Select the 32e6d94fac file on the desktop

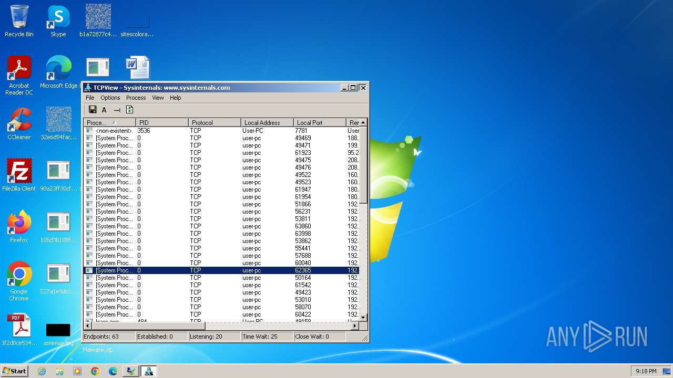tap(58, 124)
